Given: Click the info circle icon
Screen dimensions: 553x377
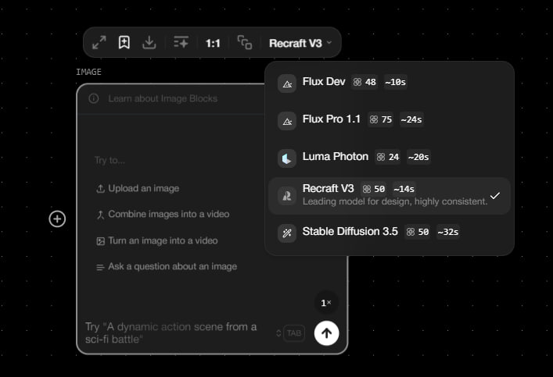Looking at the screenshot, I should pos(94,98).
